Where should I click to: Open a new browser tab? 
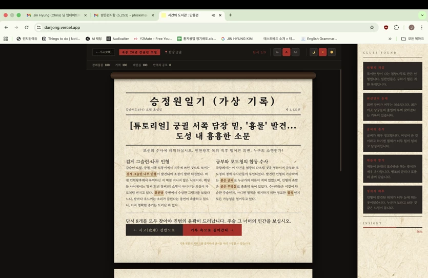230,15
